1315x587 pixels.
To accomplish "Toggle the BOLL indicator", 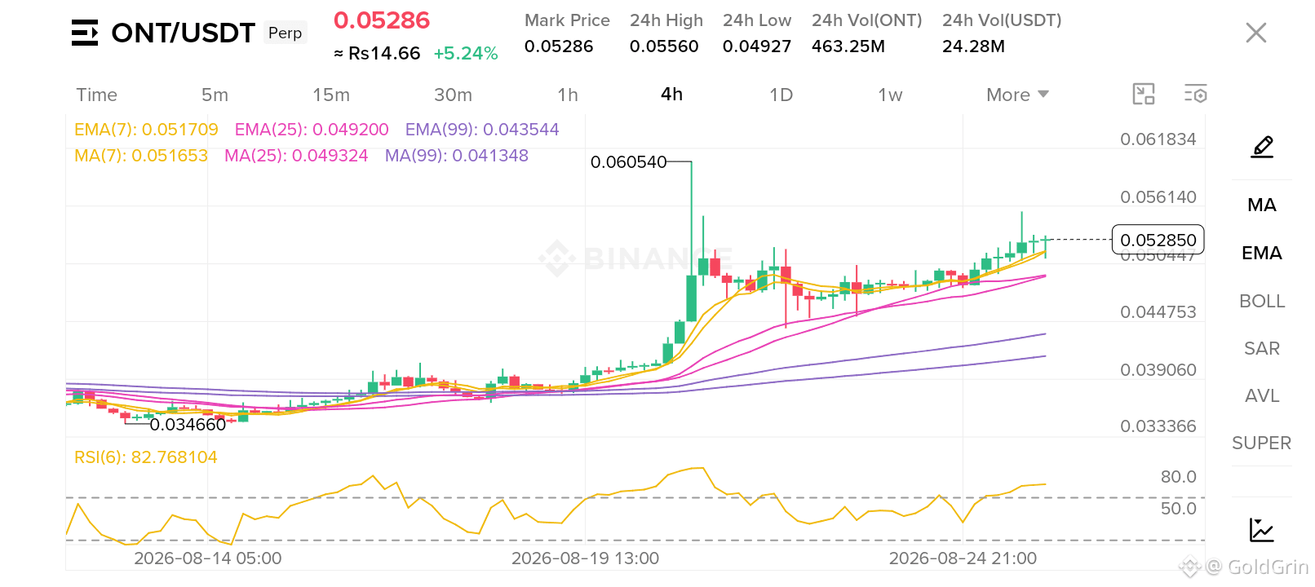I will 1262,301.
